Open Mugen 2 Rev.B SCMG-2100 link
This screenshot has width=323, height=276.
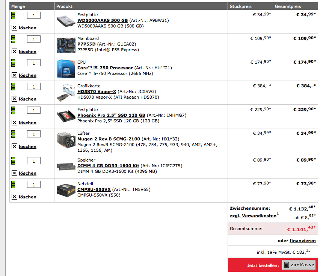tap(109, 139)
